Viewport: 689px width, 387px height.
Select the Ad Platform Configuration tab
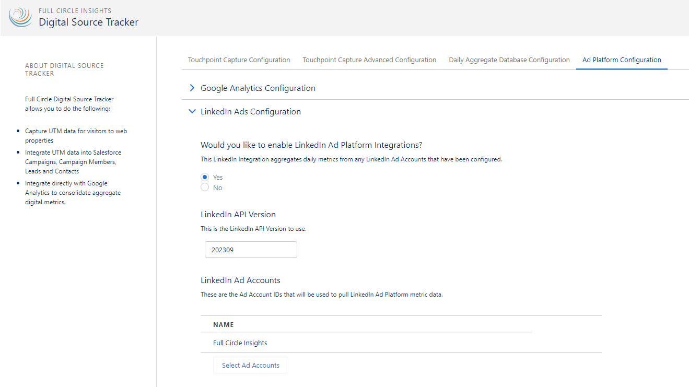(622, 60)
